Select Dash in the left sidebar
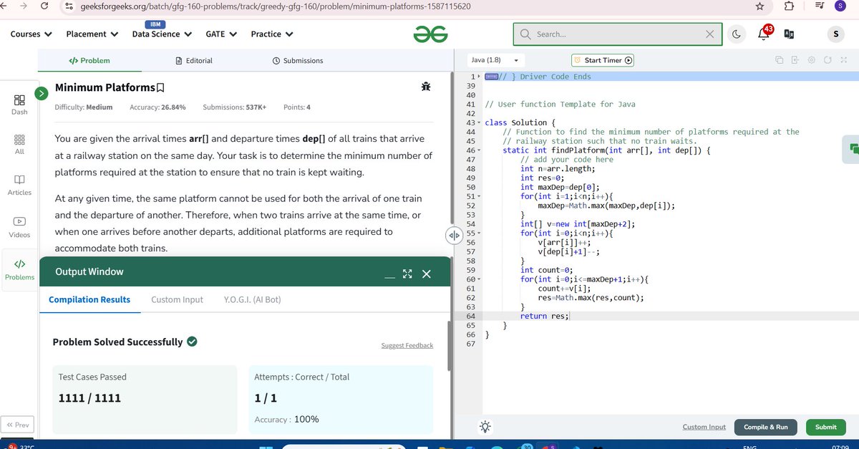 (x=19, y=105)
